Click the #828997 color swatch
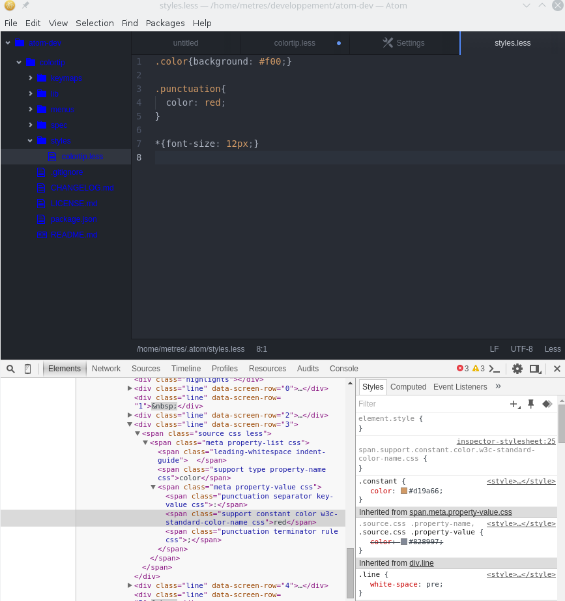Screen dimensions: 565x601 [404, 542]
